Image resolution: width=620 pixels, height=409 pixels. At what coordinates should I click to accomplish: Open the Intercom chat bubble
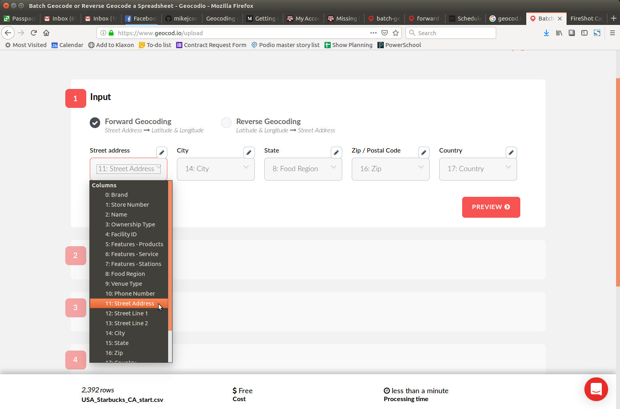click(x=596, y=389)
